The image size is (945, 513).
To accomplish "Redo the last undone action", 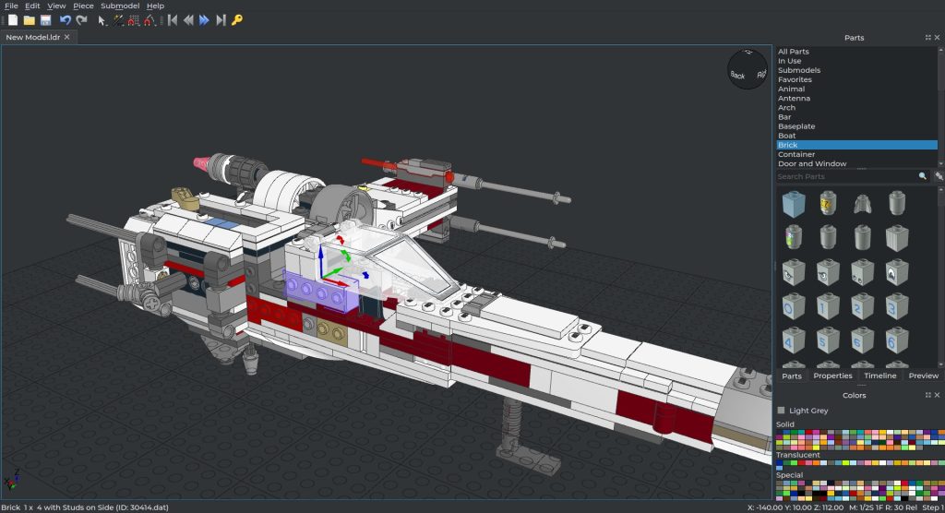I will pos(81,20).
